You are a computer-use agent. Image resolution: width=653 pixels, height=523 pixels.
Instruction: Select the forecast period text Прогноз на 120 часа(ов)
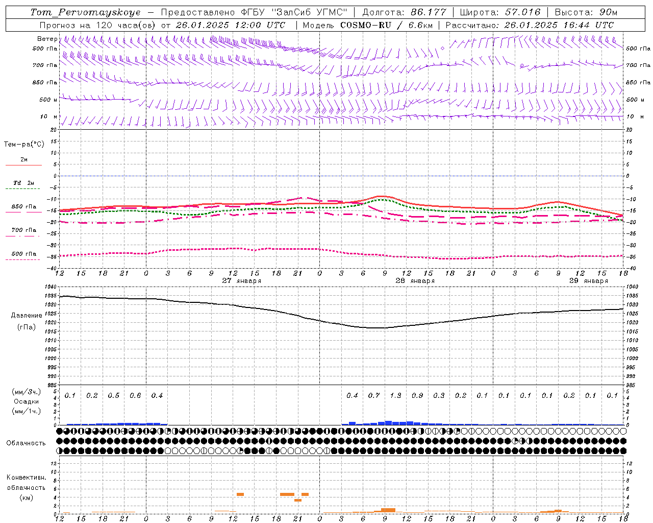click(98, 25)
